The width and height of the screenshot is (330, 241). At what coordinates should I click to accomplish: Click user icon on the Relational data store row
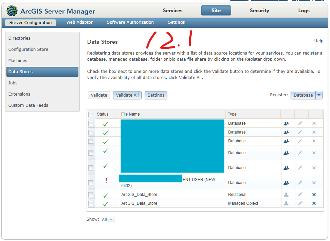click(x=286, y=195)
